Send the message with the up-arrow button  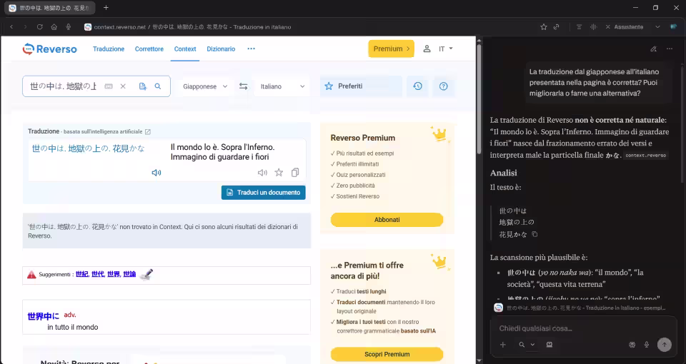[664, 345]
